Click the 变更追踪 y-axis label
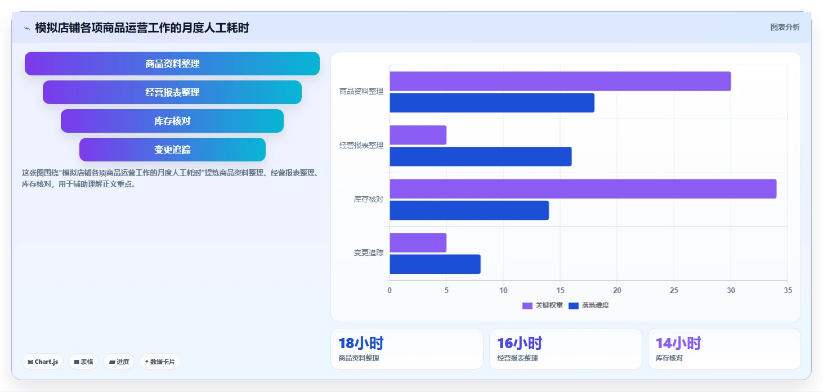The height and width of the screenshot is (392, 823). click(369, 253)
